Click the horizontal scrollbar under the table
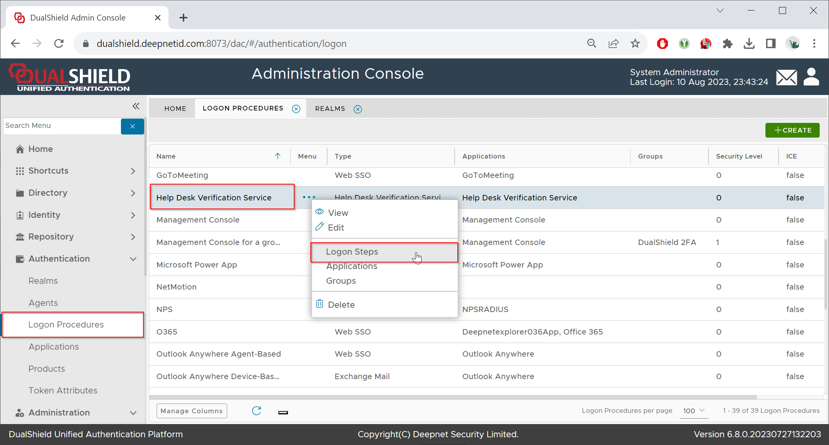Viewport: 829px width, 445px height. pyautogui.click(x=453, y=397)
